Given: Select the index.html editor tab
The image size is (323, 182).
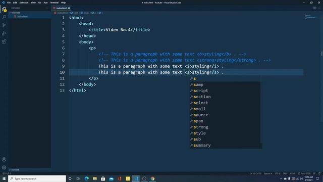Looking at the screenshot, I should 62,8.
